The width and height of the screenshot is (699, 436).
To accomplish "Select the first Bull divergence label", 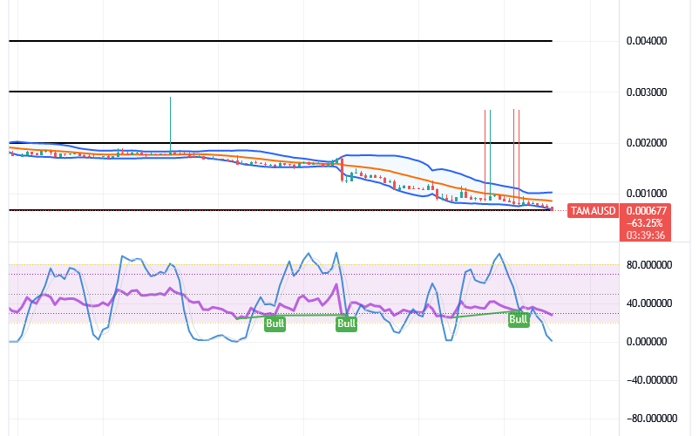I will click(275, 324).
